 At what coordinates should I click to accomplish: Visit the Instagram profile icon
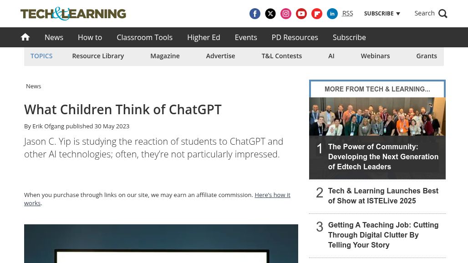pyautogui.click(x=286, y=14)
